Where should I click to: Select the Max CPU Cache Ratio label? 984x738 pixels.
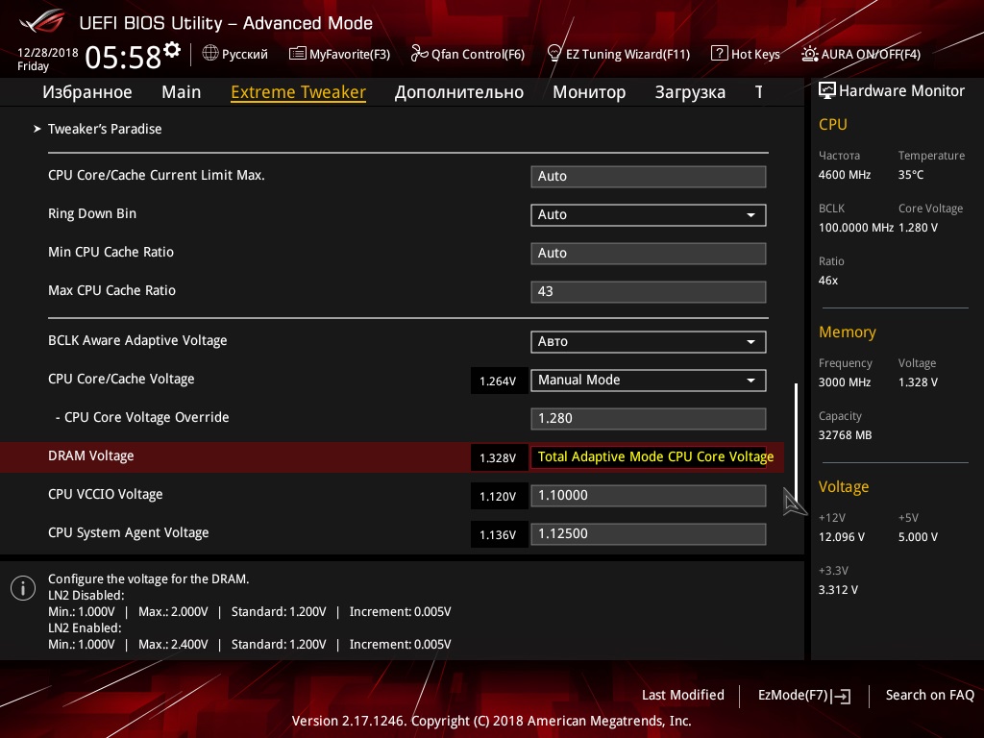pyautogui.click(x=111, y=290)
